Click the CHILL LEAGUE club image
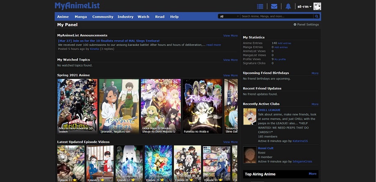This screenshot has height=182, width=376. point(250,116)
